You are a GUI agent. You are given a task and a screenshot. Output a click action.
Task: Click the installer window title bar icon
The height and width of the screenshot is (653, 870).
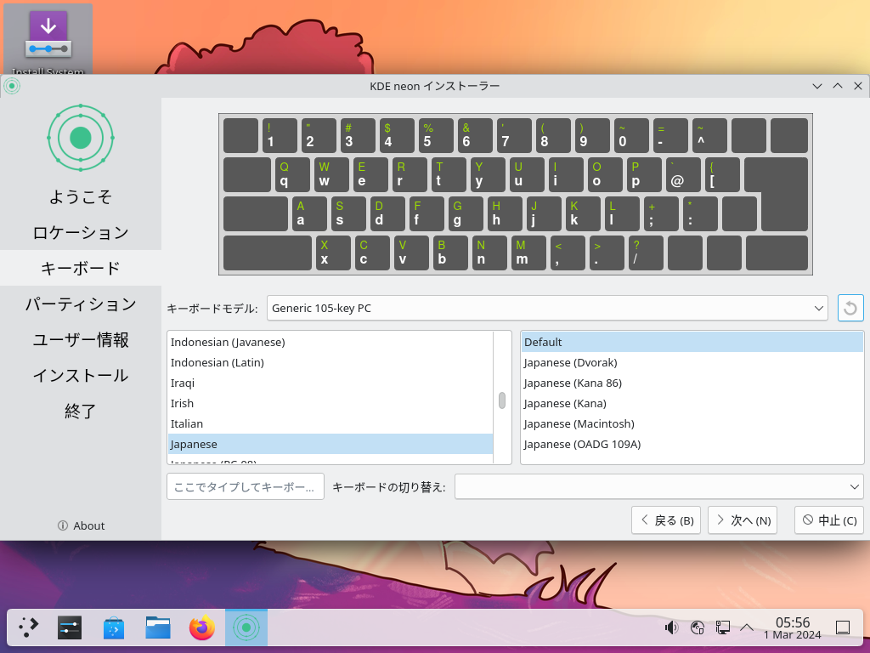pos(12,86)
